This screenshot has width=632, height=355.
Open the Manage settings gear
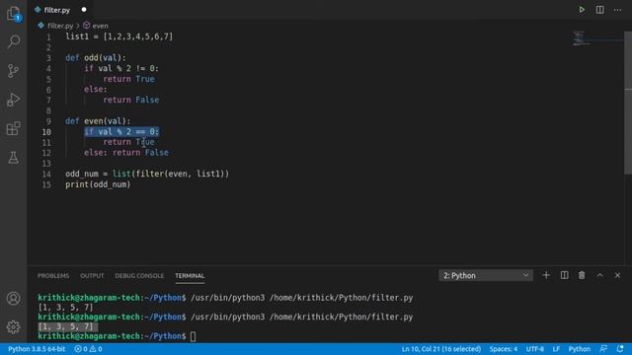(13, 326)
